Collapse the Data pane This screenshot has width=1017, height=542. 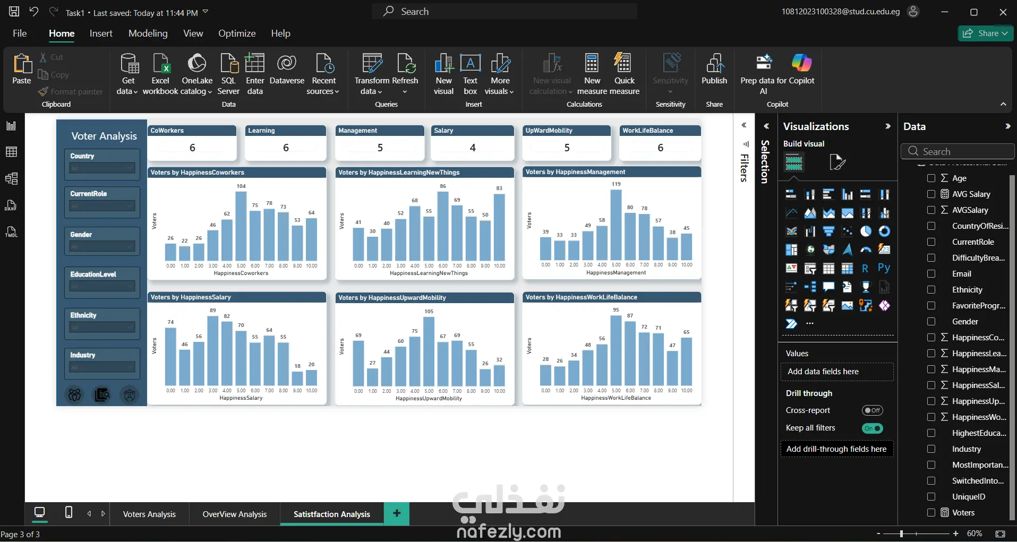pyautogui.click(x=1007, y=126)
